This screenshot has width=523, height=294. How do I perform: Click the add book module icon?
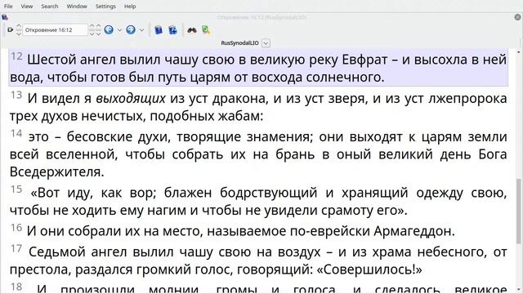[x=172, y=30]
